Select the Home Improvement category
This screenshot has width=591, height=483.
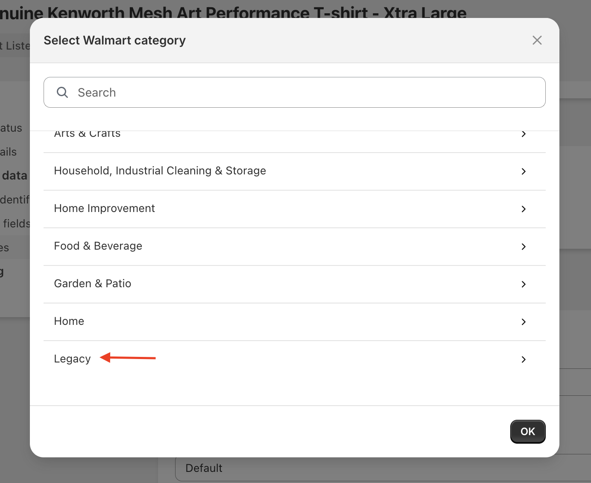click(295, 209)
